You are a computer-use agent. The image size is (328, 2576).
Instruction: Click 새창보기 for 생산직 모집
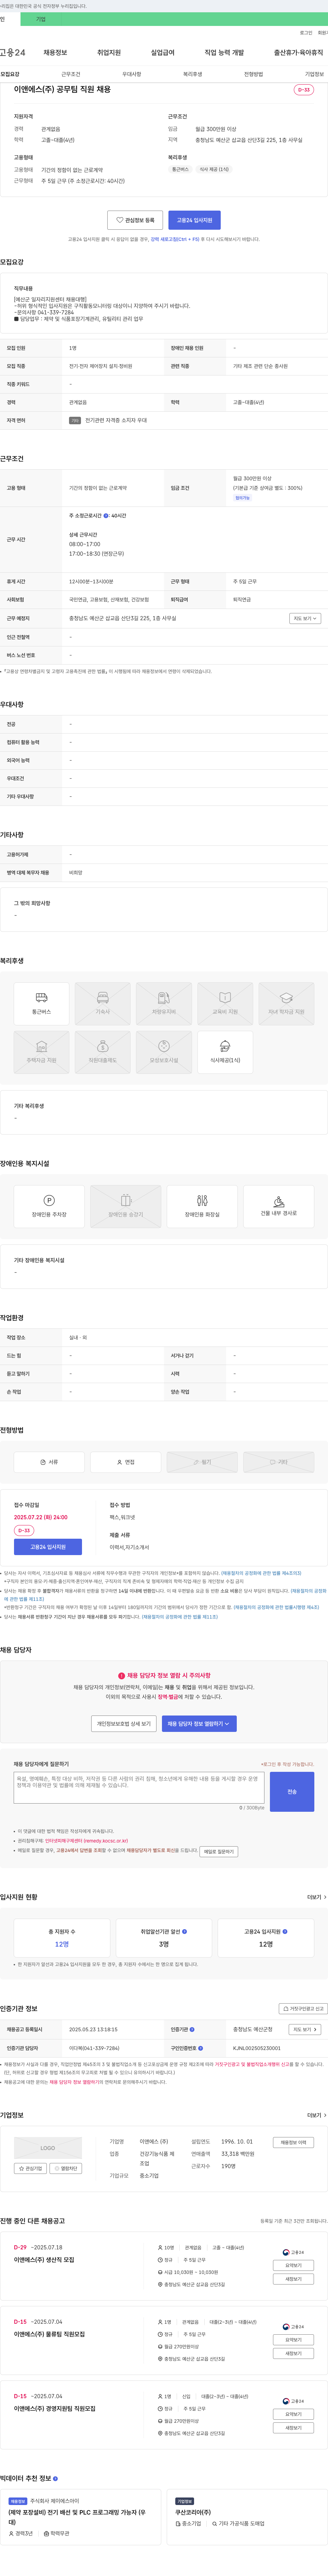(293, 2279)
